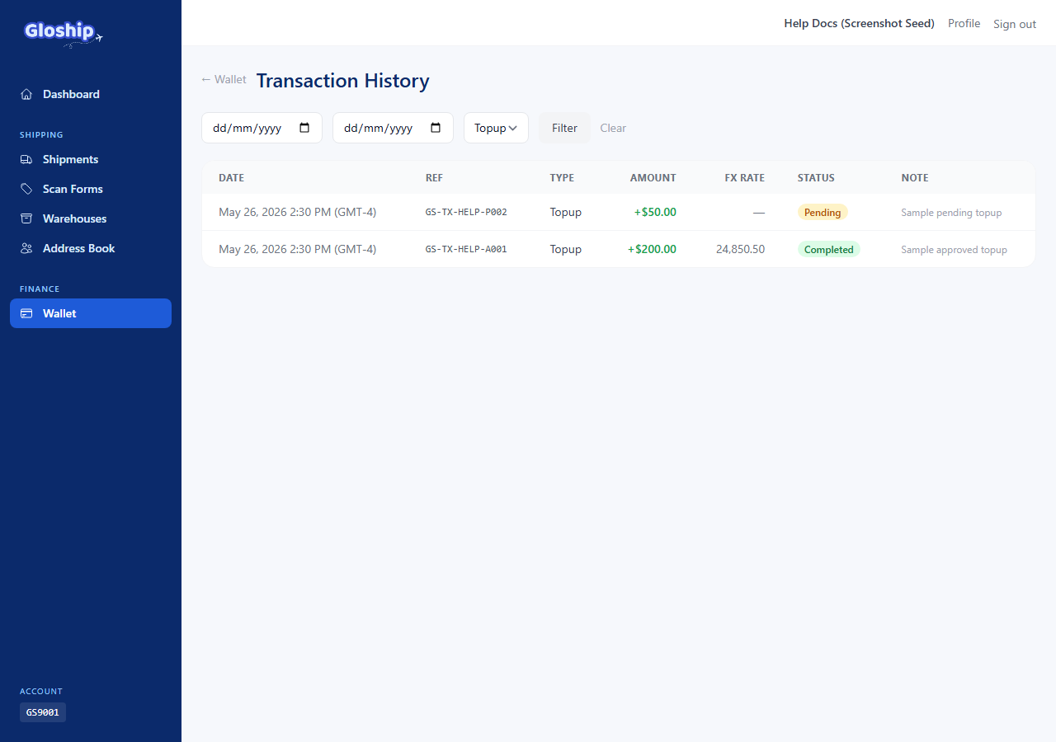Screen dimensions: 1056x742
Task: Click the +$200.00 amount
Action: (652, 249)
